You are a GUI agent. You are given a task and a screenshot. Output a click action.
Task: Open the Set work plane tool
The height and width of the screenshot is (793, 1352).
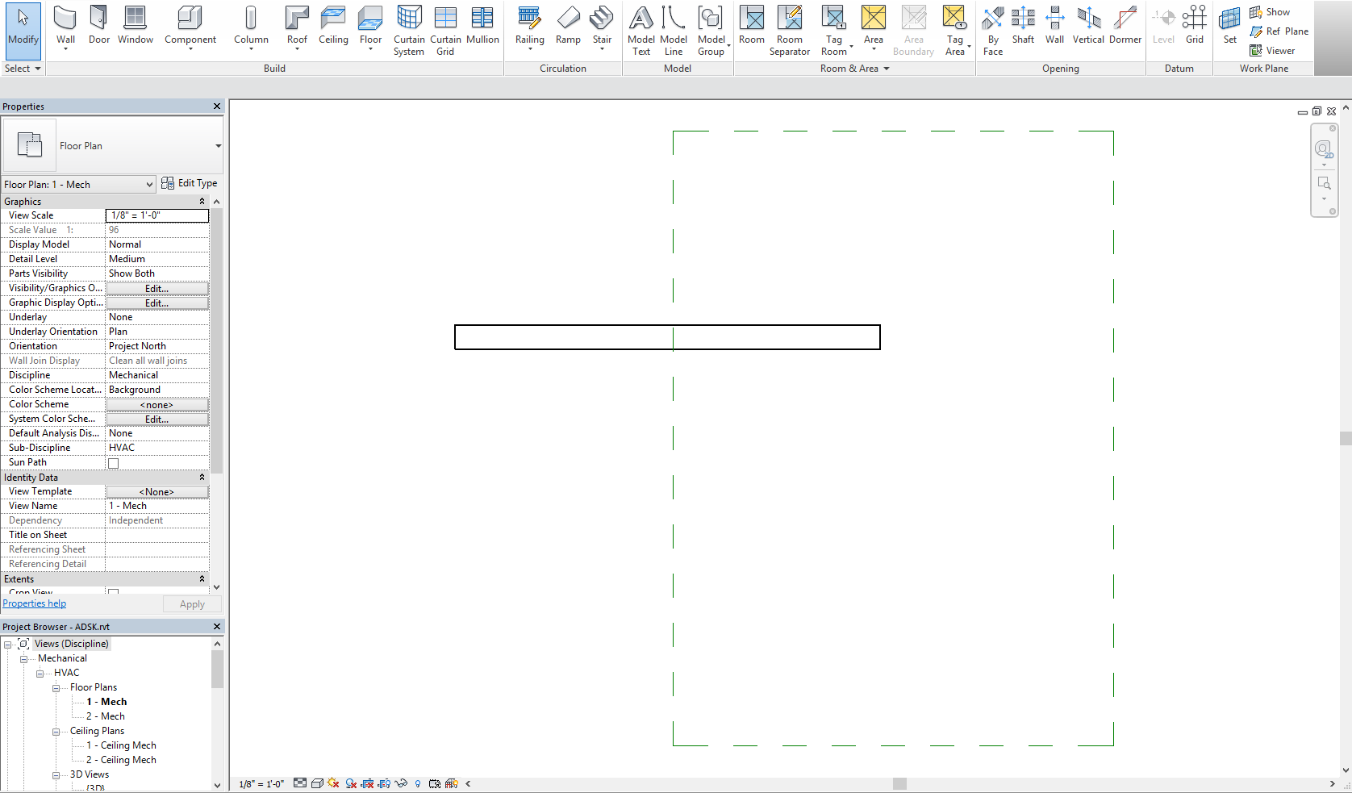click(x=1229, y=26)
